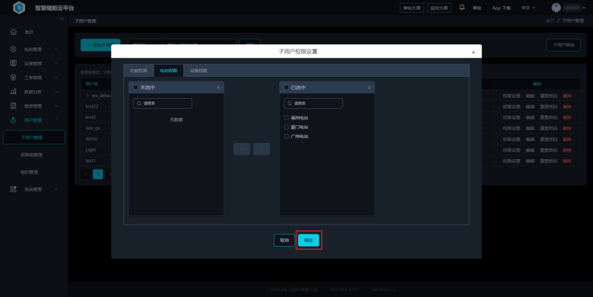Open 组织管理 in the sidebar
593x297 pixels.
(x=29, y=172)
